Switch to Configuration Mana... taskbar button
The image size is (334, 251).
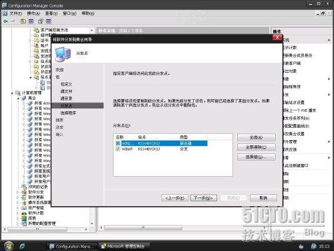[72, 246]
